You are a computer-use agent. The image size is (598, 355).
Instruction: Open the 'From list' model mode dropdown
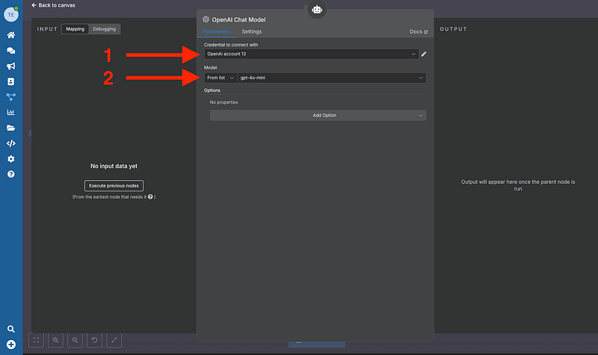click(221, 78)
